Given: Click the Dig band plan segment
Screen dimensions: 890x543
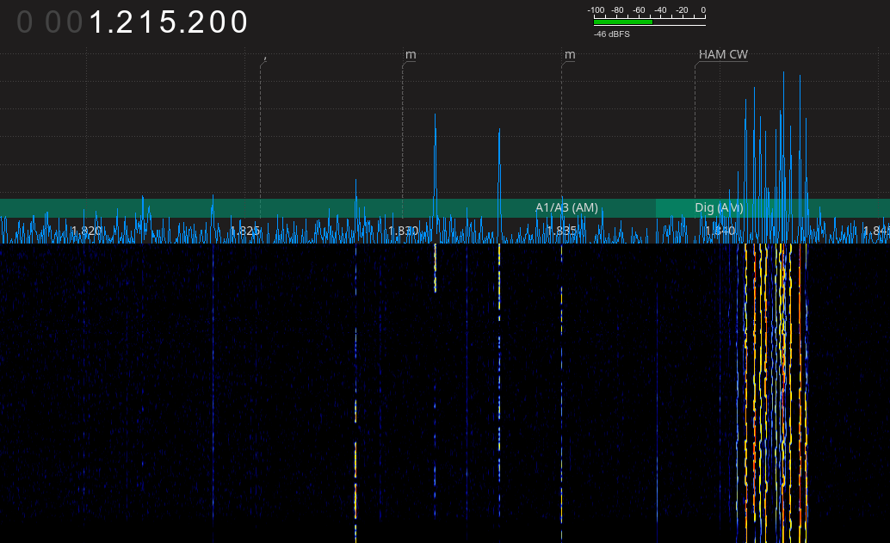Looking at the screenshot, I should click(x=719, y=208).
